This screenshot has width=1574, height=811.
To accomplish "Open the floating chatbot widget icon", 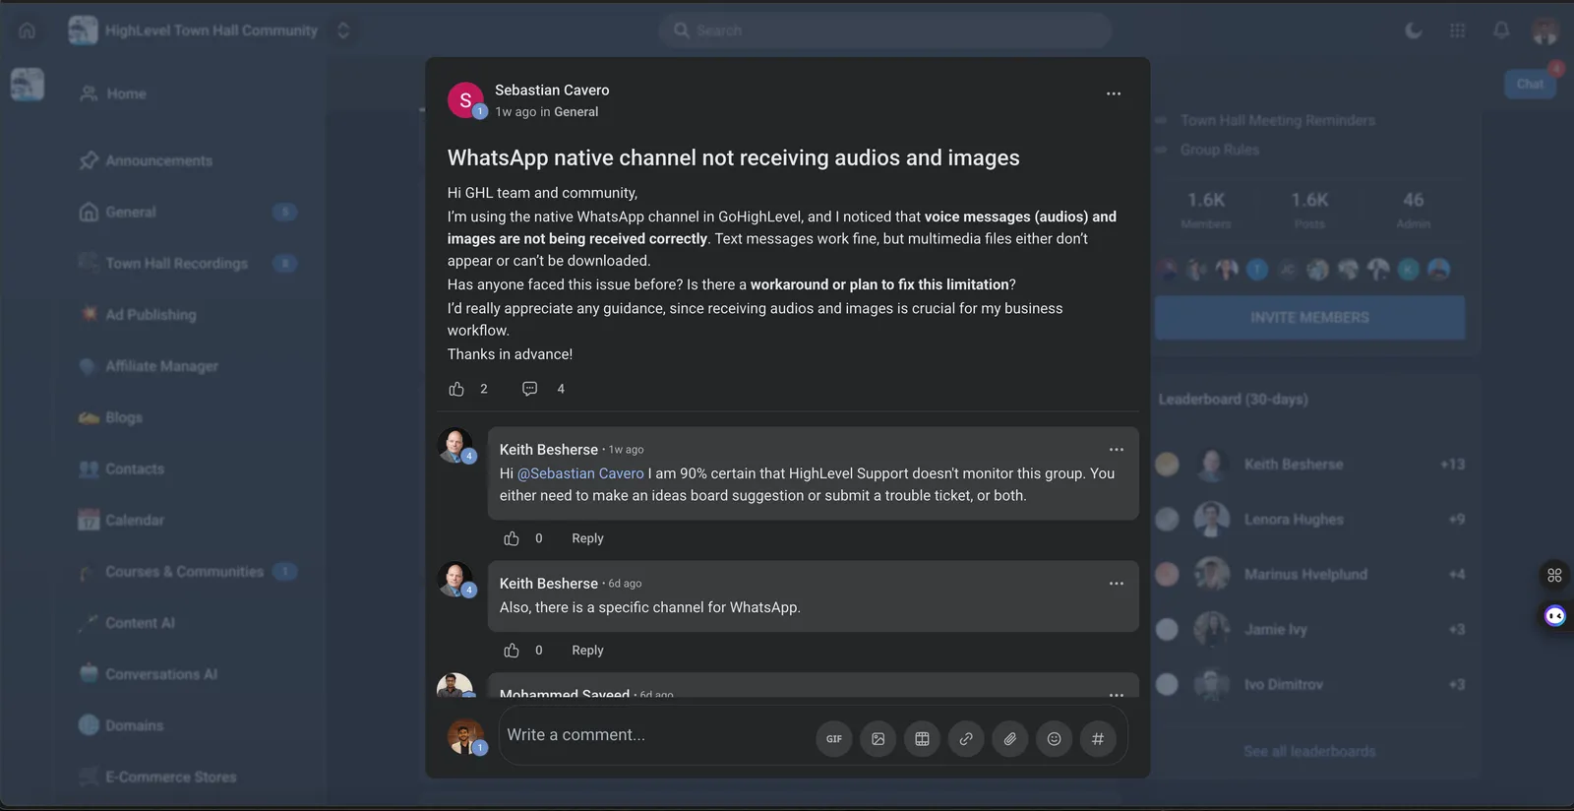I will coord(1555,616).
